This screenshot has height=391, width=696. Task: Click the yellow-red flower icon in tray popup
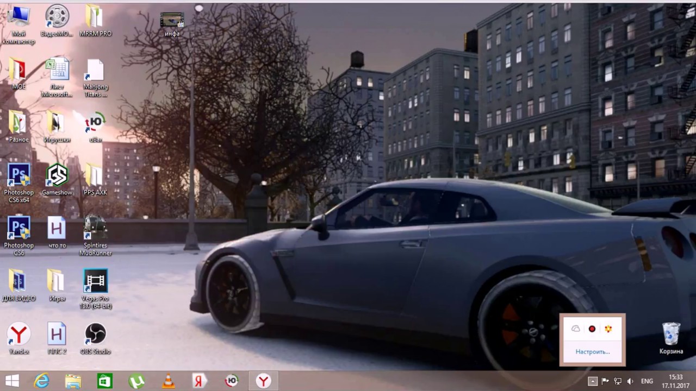(x=608, y=329)
